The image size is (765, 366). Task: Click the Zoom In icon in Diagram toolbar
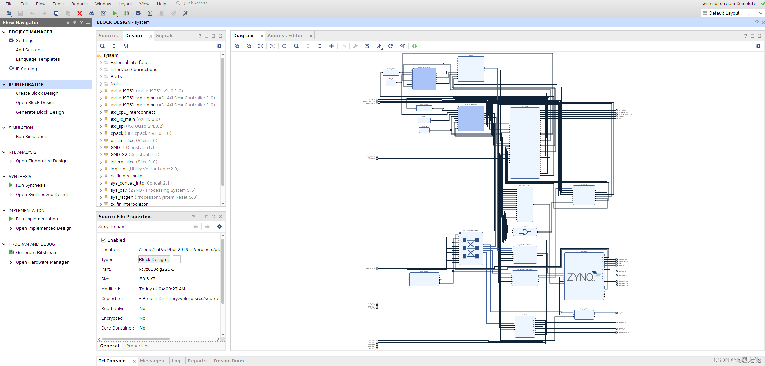pyautogui.click(x=237, y=46)
